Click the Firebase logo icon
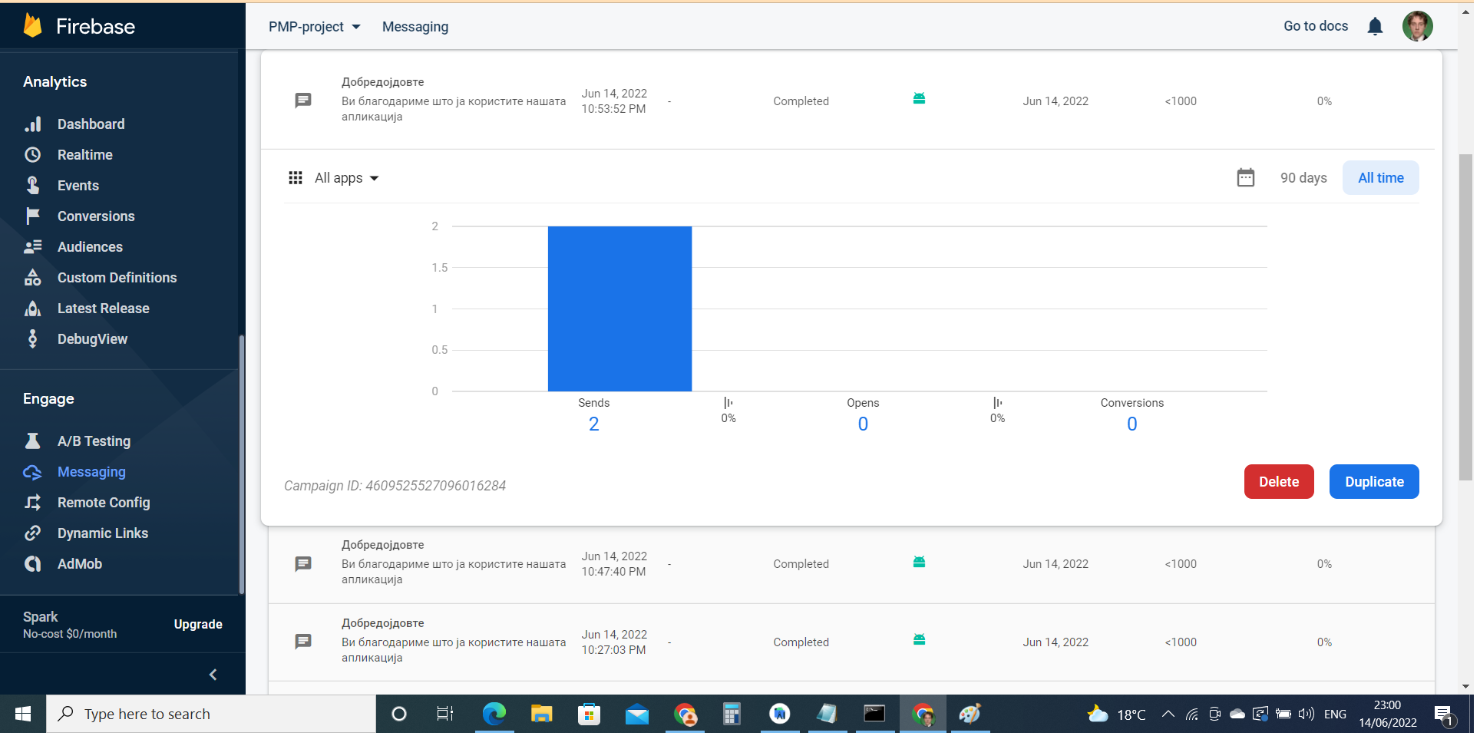This screenshot has height=736, width=1480. [x=32, y=25]
